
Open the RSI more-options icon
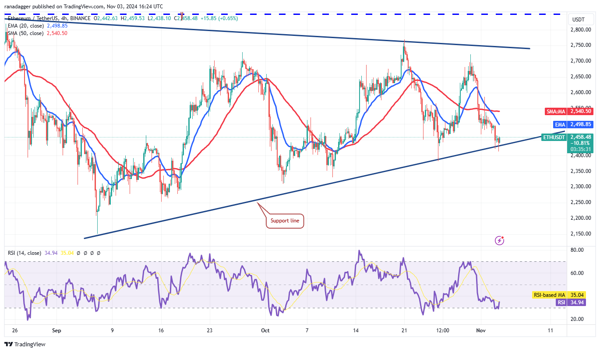99,253
